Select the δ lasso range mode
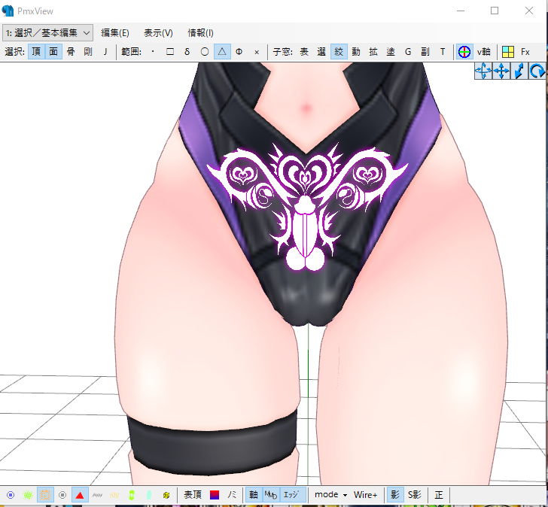 (187, 52)
